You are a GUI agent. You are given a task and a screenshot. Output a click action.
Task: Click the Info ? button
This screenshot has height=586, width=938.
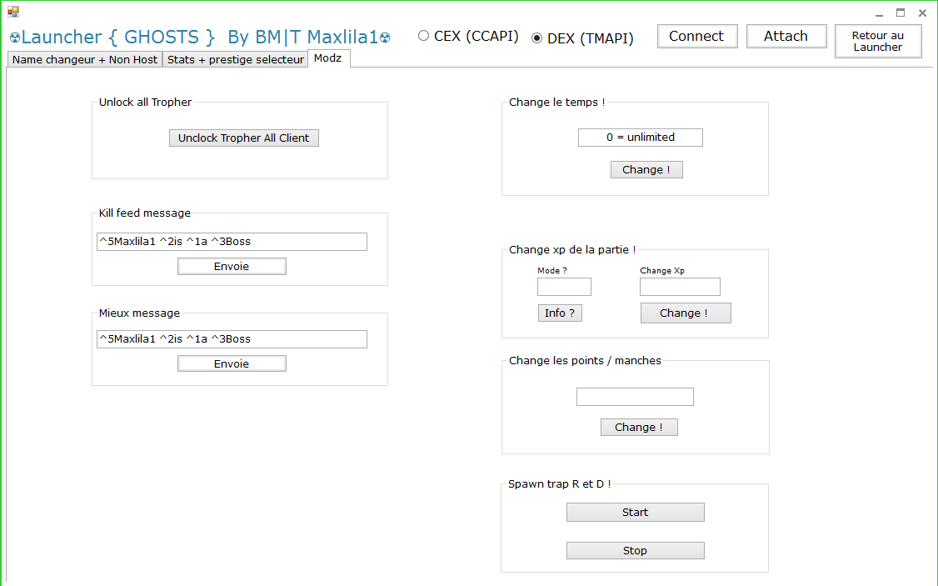tap(560, 313)
